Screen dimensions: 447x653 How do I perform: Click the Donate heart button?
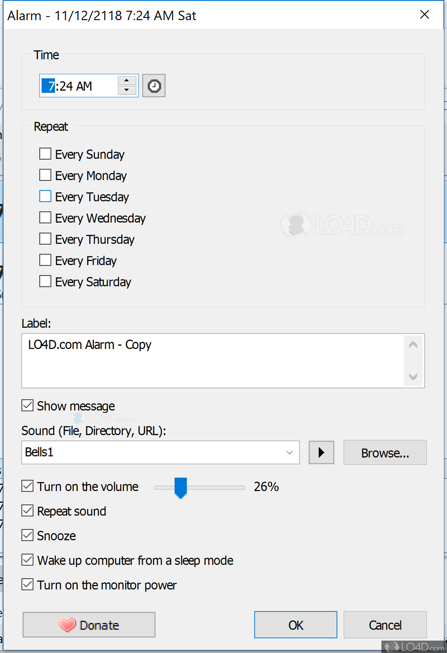[x=89, y=625]
